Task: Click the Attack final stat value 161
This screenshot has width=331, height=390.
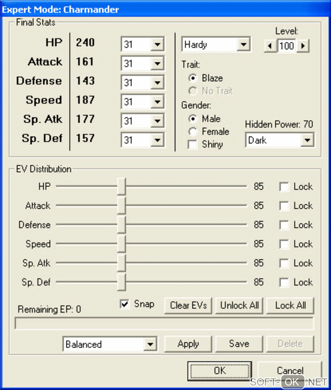Action: tap(85, 62)
